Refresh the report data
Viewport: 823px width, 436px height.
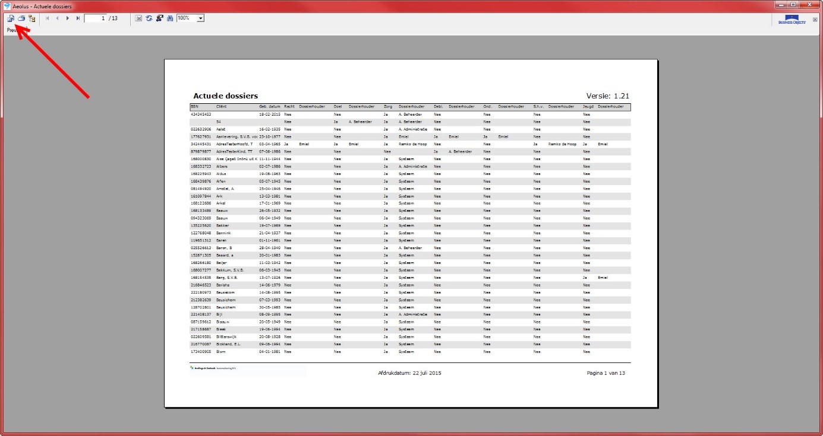149,18
